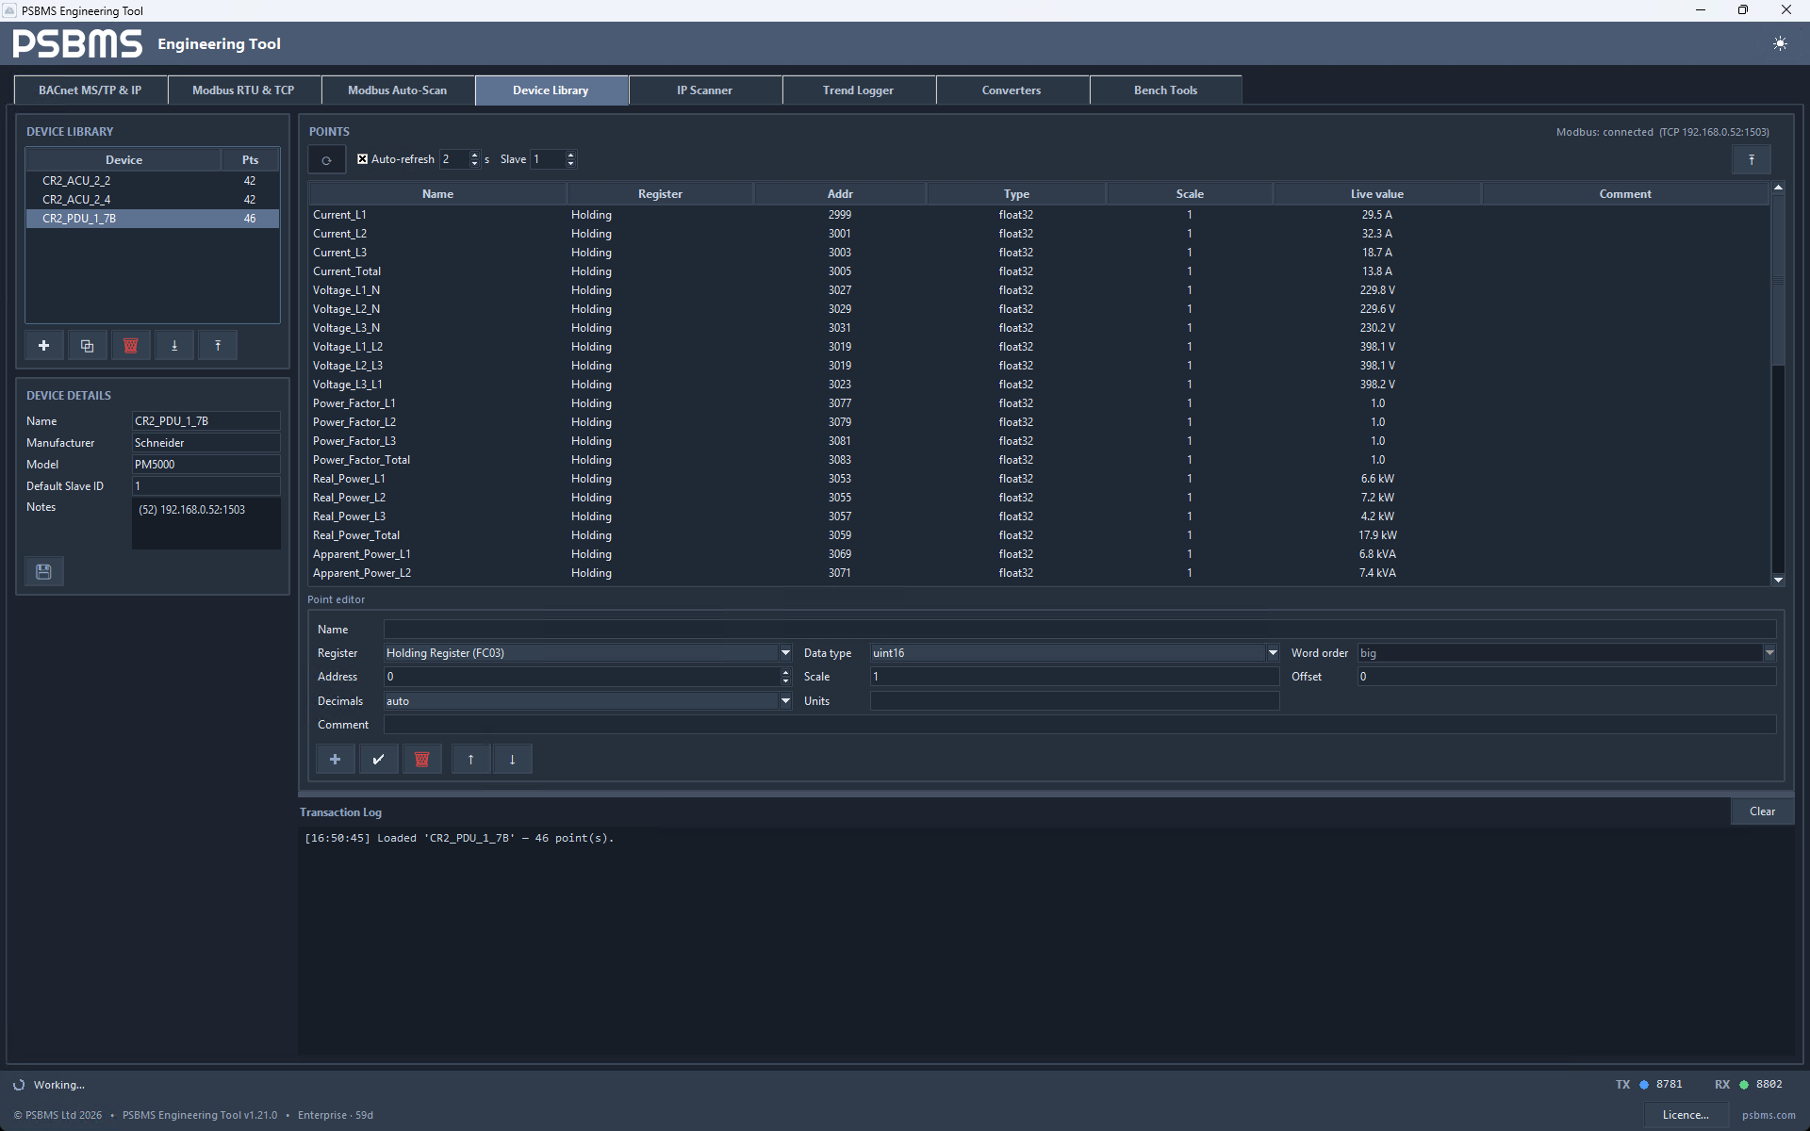Click the device Notes text area
The width and height of the screenshot is (1810, 1131).
pyautogui.click(x=206, y=523)
